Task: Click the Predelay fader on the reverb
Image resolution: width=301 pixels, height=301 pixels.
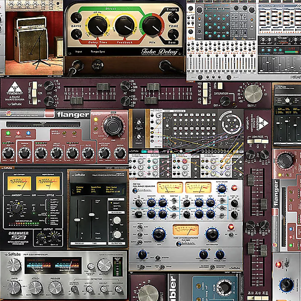Action: point(77,220)
